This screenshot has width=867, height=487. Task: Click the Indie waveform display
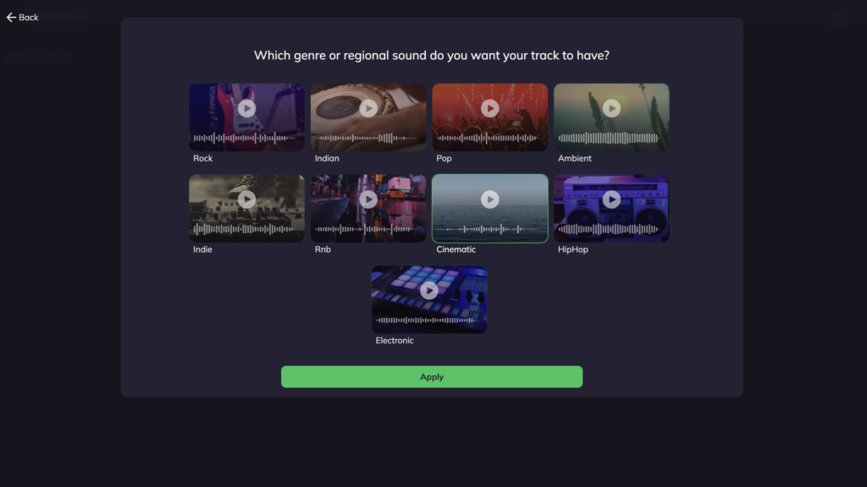244,228
